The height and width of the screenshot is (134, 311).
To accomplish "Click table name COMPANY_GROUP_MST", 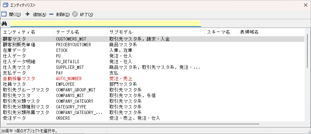I will (x=76, y=90).
